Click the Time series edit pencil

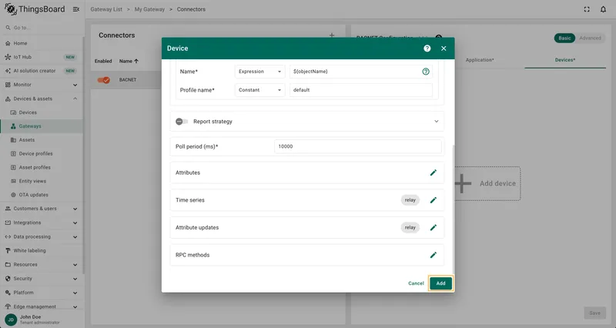[433, 200]
